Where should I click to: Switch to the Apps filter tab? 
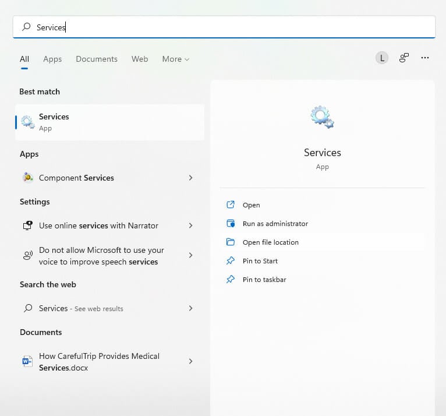52,59
